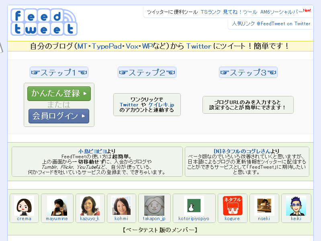Click the blue 会員ログイン button
The image size is (321, 241).
(x=59, y=116)
